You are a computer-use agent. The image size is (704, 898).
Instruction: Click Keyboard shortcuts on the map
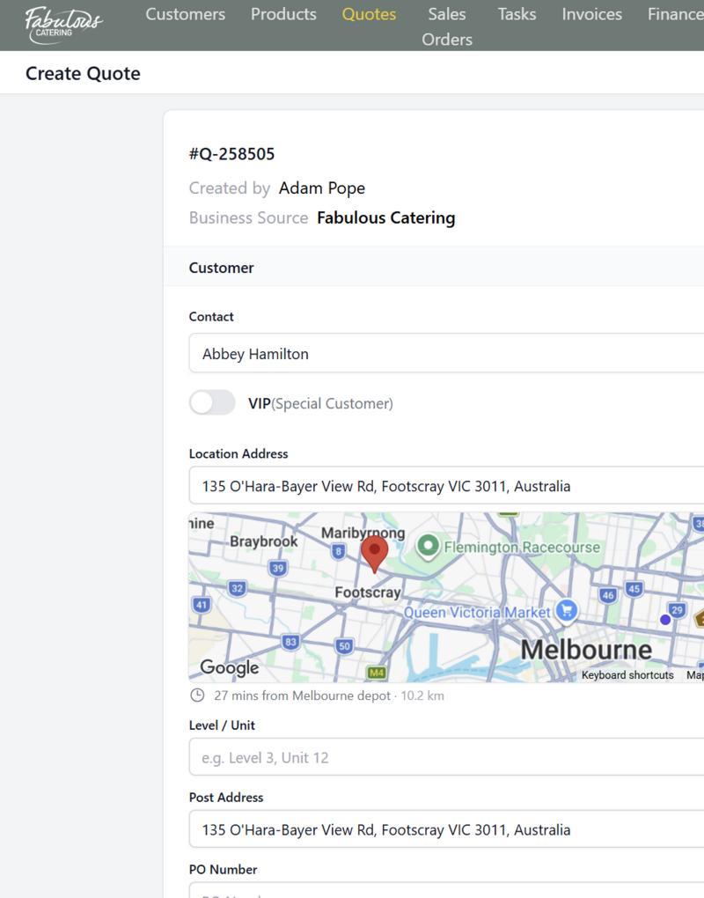(x=627, y=675)
